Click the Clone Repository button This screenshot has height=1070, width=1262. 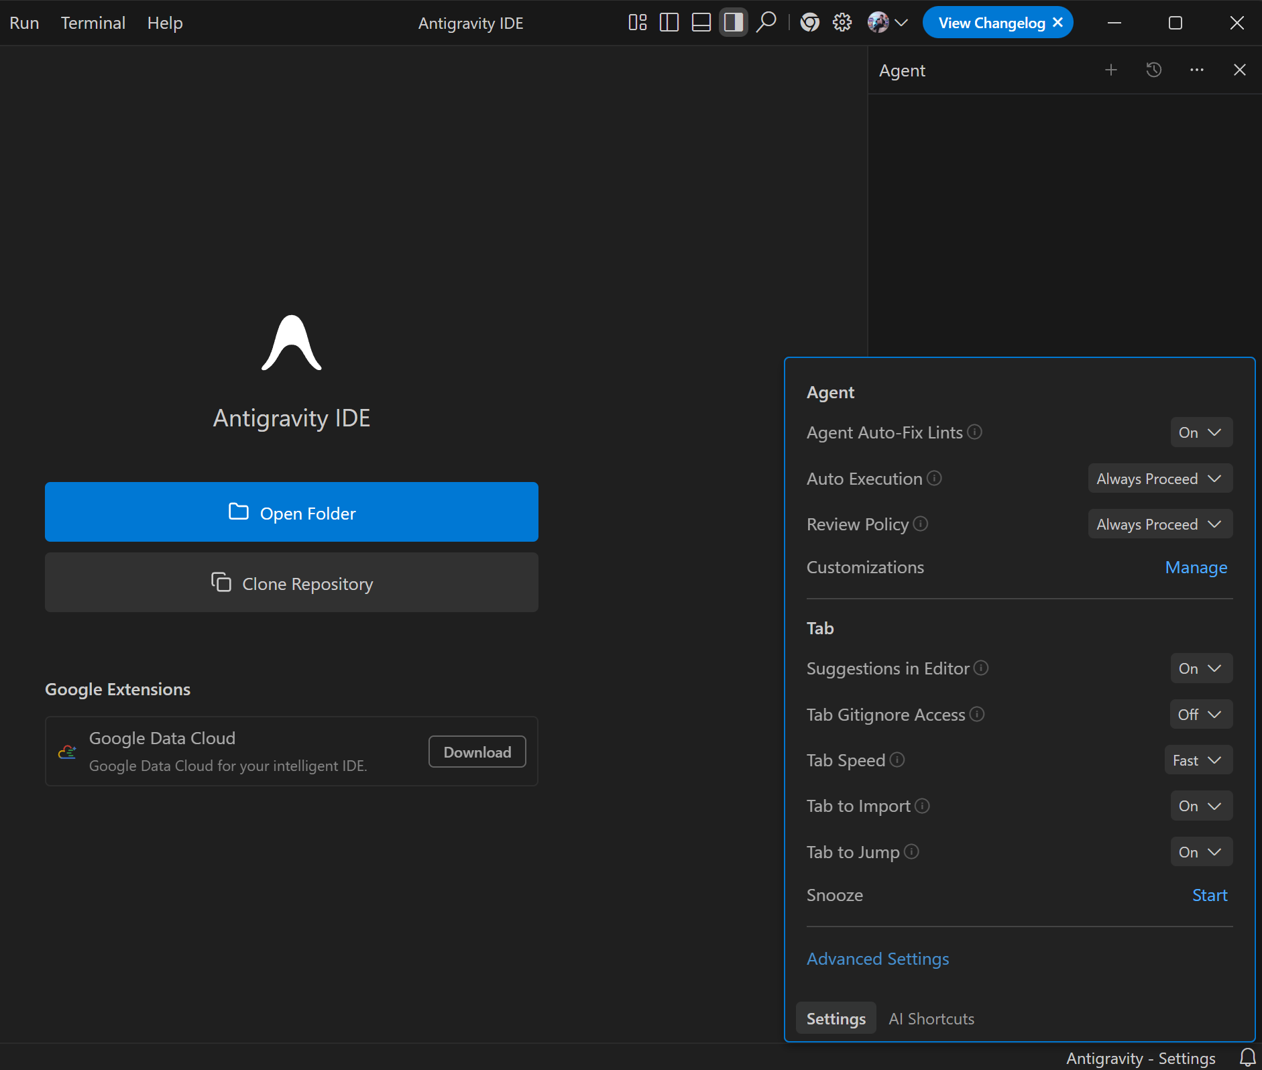click(292, 583)
